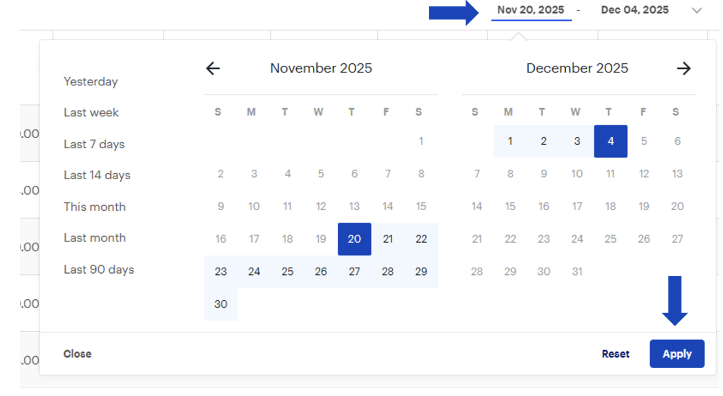Select the Yesterday preset
Image resolution: width=723 pixels, height=396 pixels.
pyautogui.click(x=91, y=82)
